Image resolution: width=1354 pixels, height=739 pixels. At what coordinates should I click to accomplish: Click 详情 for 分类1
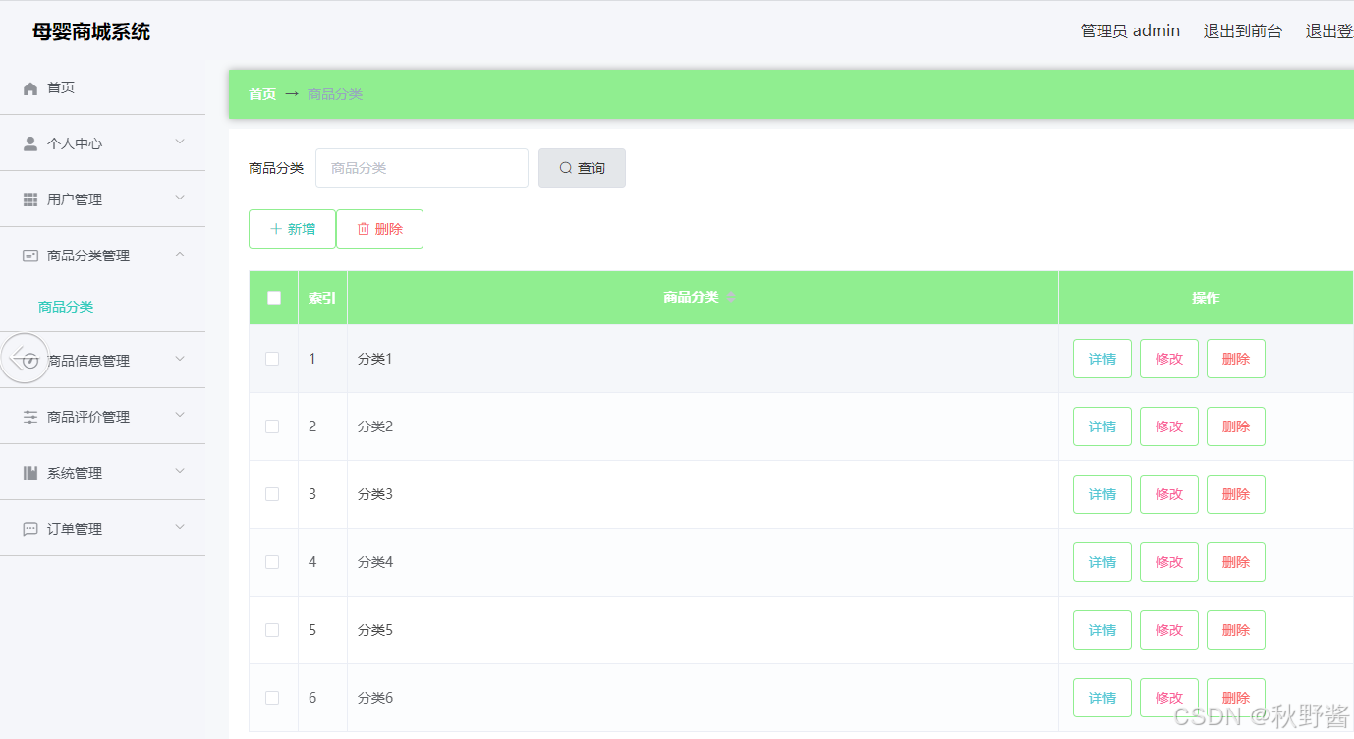tap(1102, 359)
